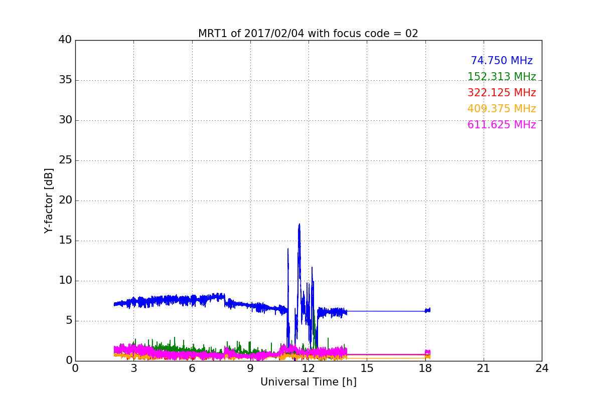
Task: Click the x-axis tick value 9
Action: [x=250, y=368]
